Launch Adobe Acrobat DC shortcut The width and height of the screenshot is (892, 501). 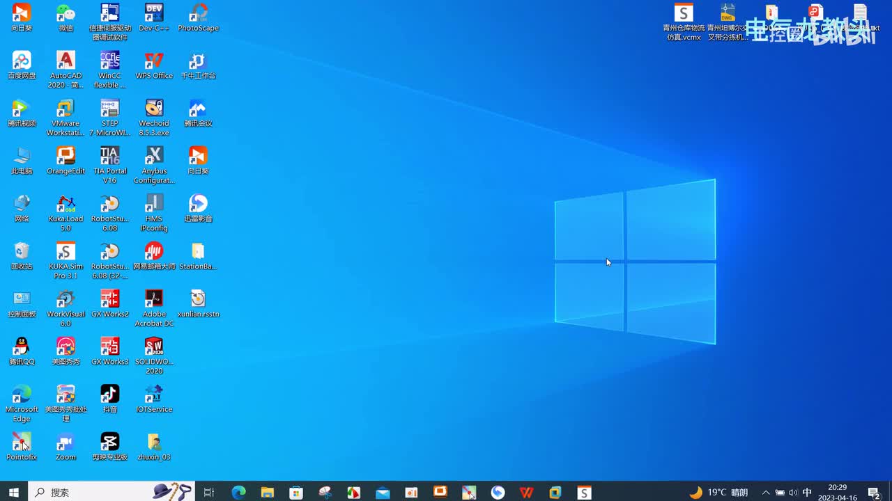(154, 308)
